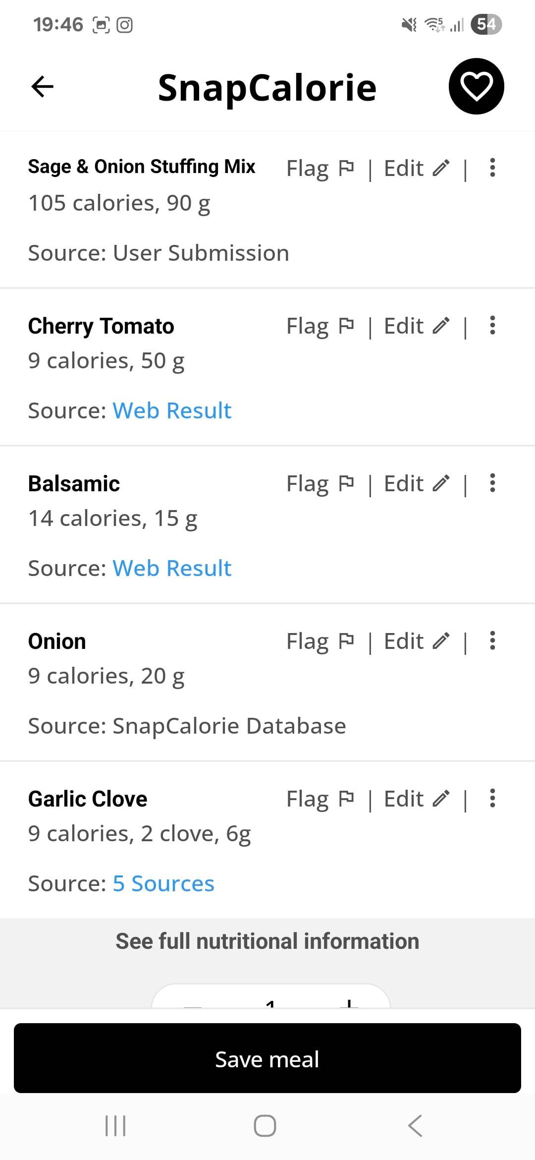Flag the Cherry Tomato item
This screenshot has height=1160, width=535.
[320, 326]
